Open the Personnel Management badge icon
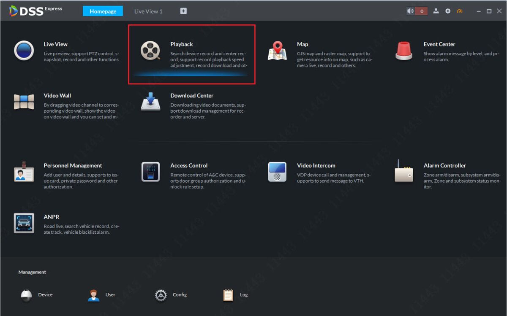507x316 pixels. [24, 171]
